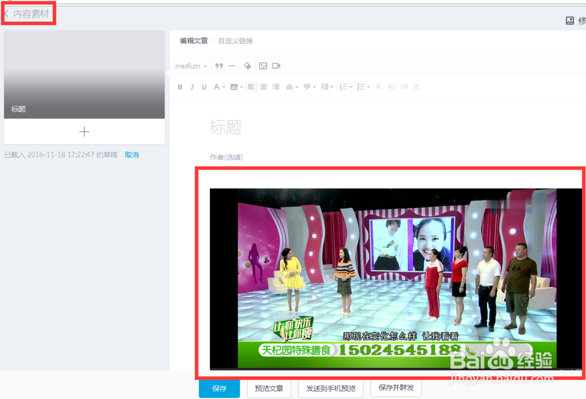This screenshot has height=399, width=586.
Task: Insert a bulleted list
Action: coord(360,87)
